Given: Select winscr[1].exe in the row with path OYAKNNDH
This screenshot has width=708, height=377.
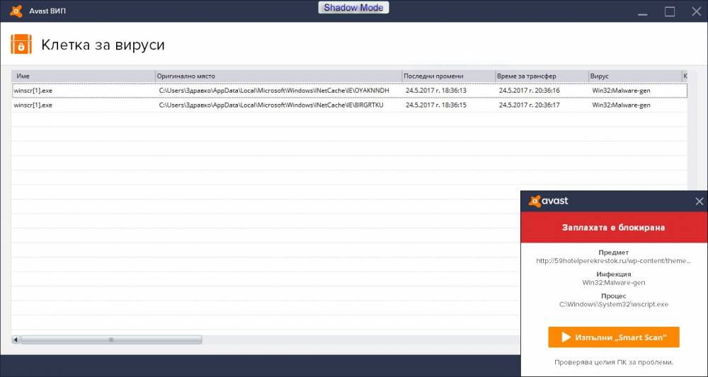Looking at the screenshot, I should click(33, 91).
